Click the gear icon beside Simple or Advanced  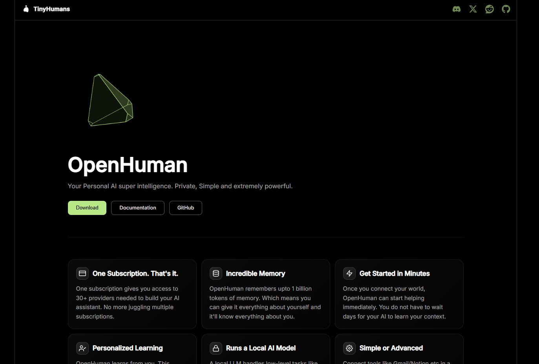349,348
